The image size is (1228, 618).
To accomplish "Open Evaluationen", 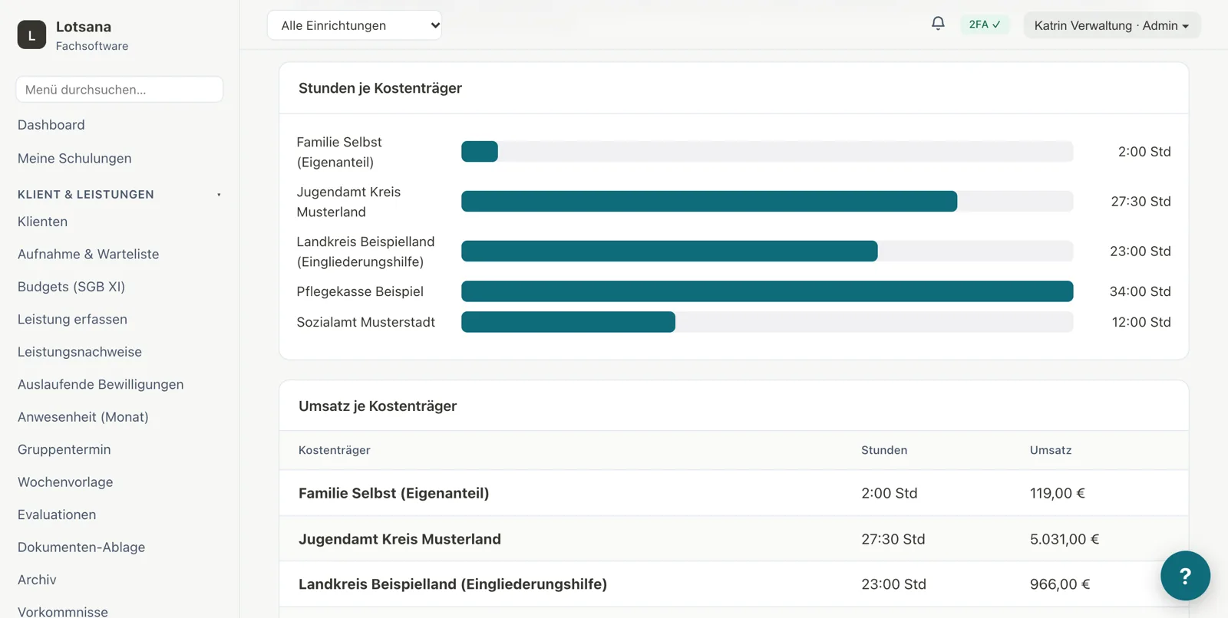I will point(57,515).
